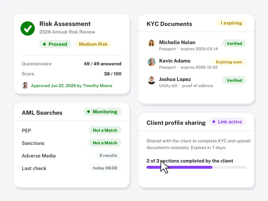Click Kevin Adams' avatar photo
Viewport: 268px width, 201px height.
pyautogui.click(x=151, y=62)
